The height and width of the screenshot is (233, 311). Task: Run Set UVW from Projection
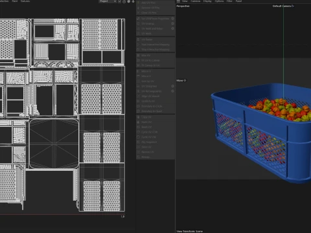(154, 19)
